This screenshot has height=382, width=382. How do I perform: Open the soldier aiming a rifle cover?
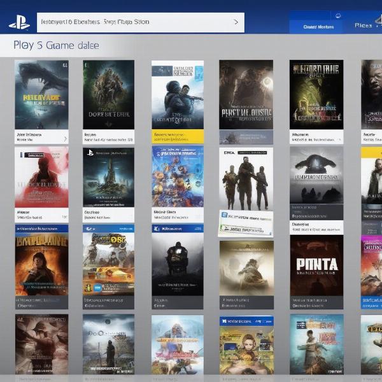point(178,95)
